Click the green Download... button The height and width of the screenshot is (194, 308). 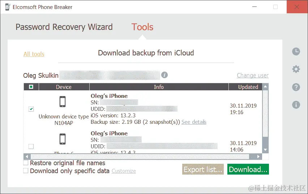pos(248,169)
